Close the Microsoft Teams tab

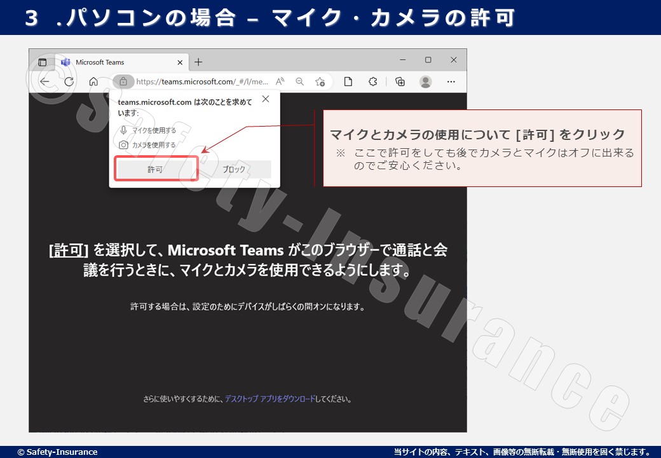pos(180,62)
